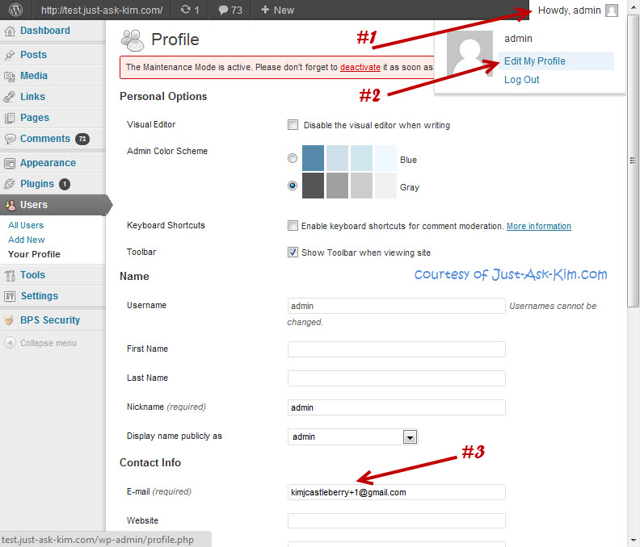
Task: Click the plus icon beside New
Action: (x=265, y=10)
